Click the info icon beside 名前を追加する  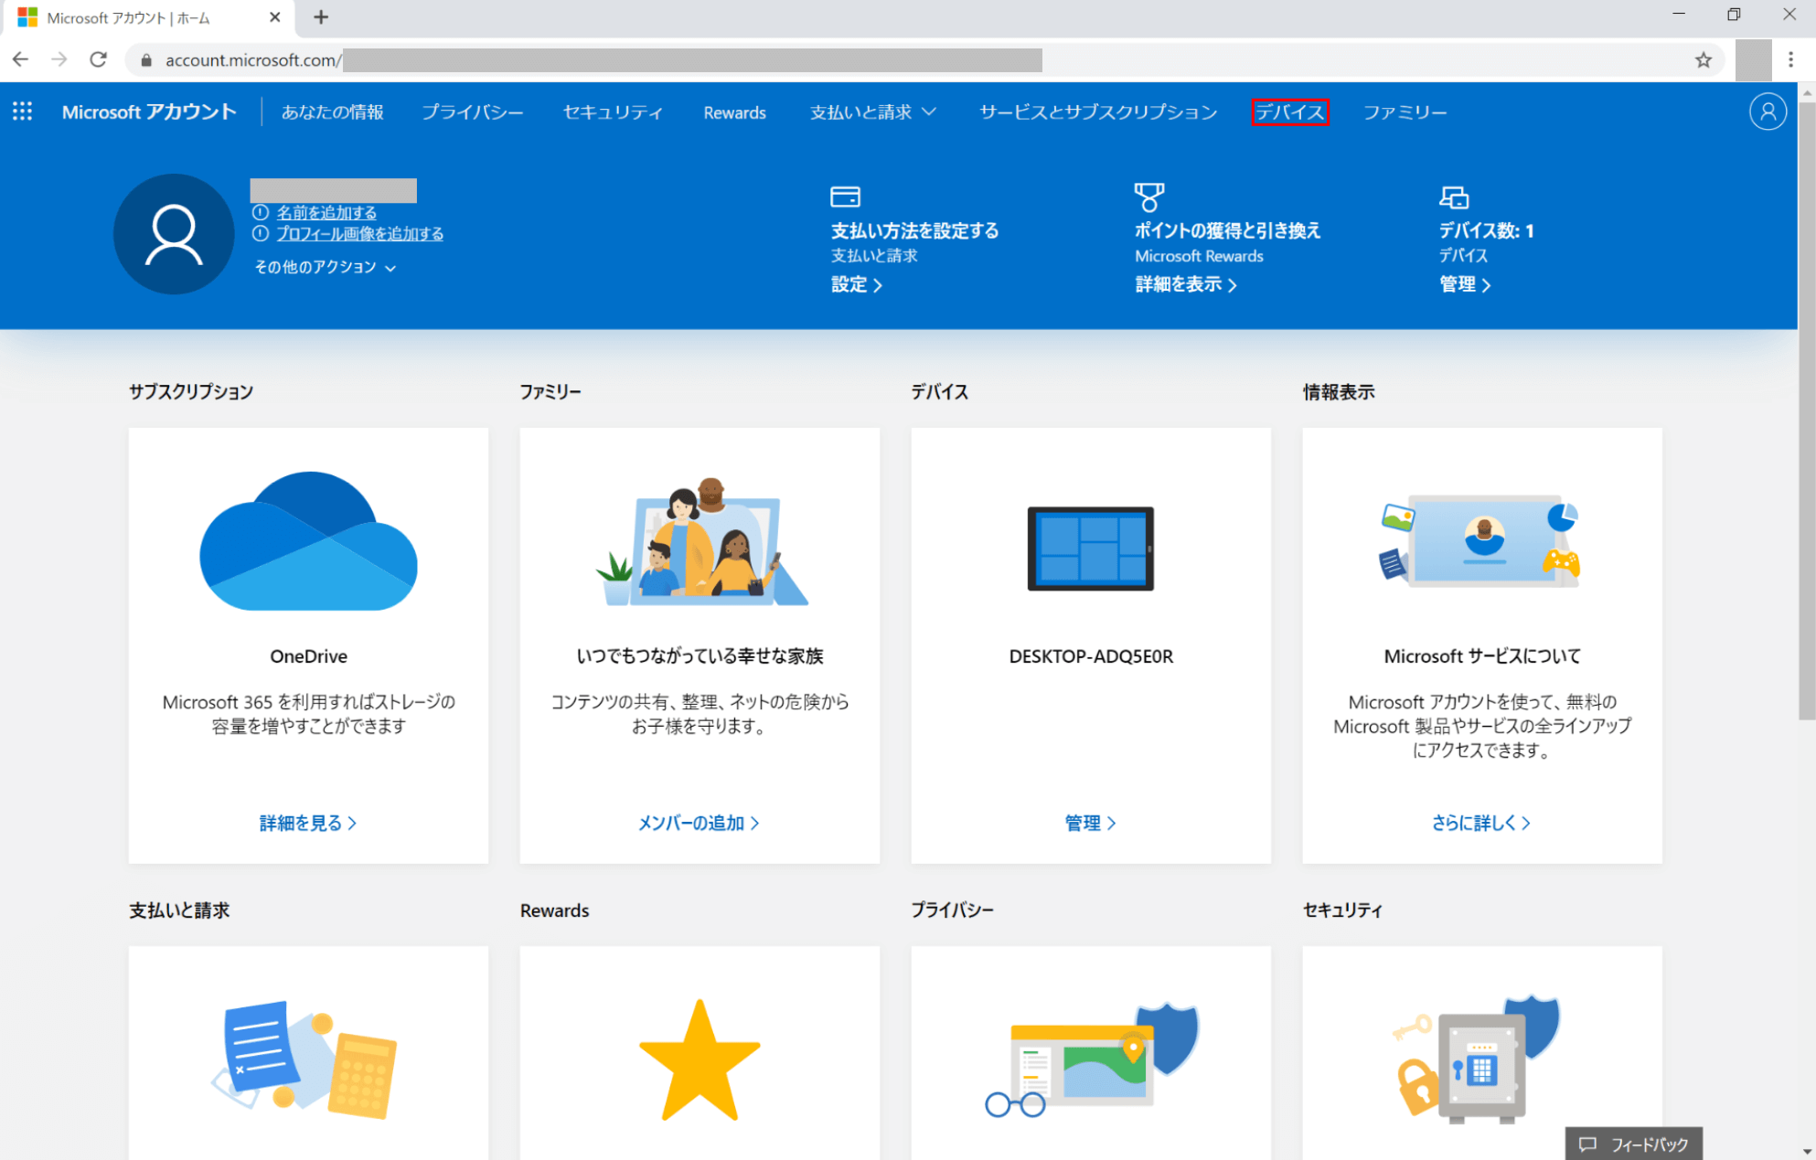261,212
